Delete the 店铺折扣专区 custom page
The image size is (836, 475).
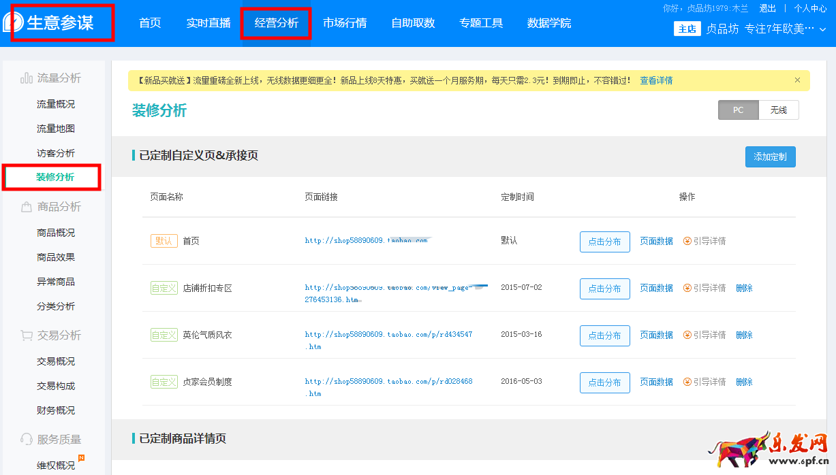[x=744, y=288]
